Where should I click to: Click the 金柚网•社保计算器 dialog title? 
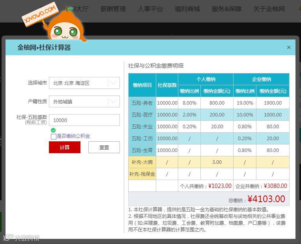coord(44,47)
